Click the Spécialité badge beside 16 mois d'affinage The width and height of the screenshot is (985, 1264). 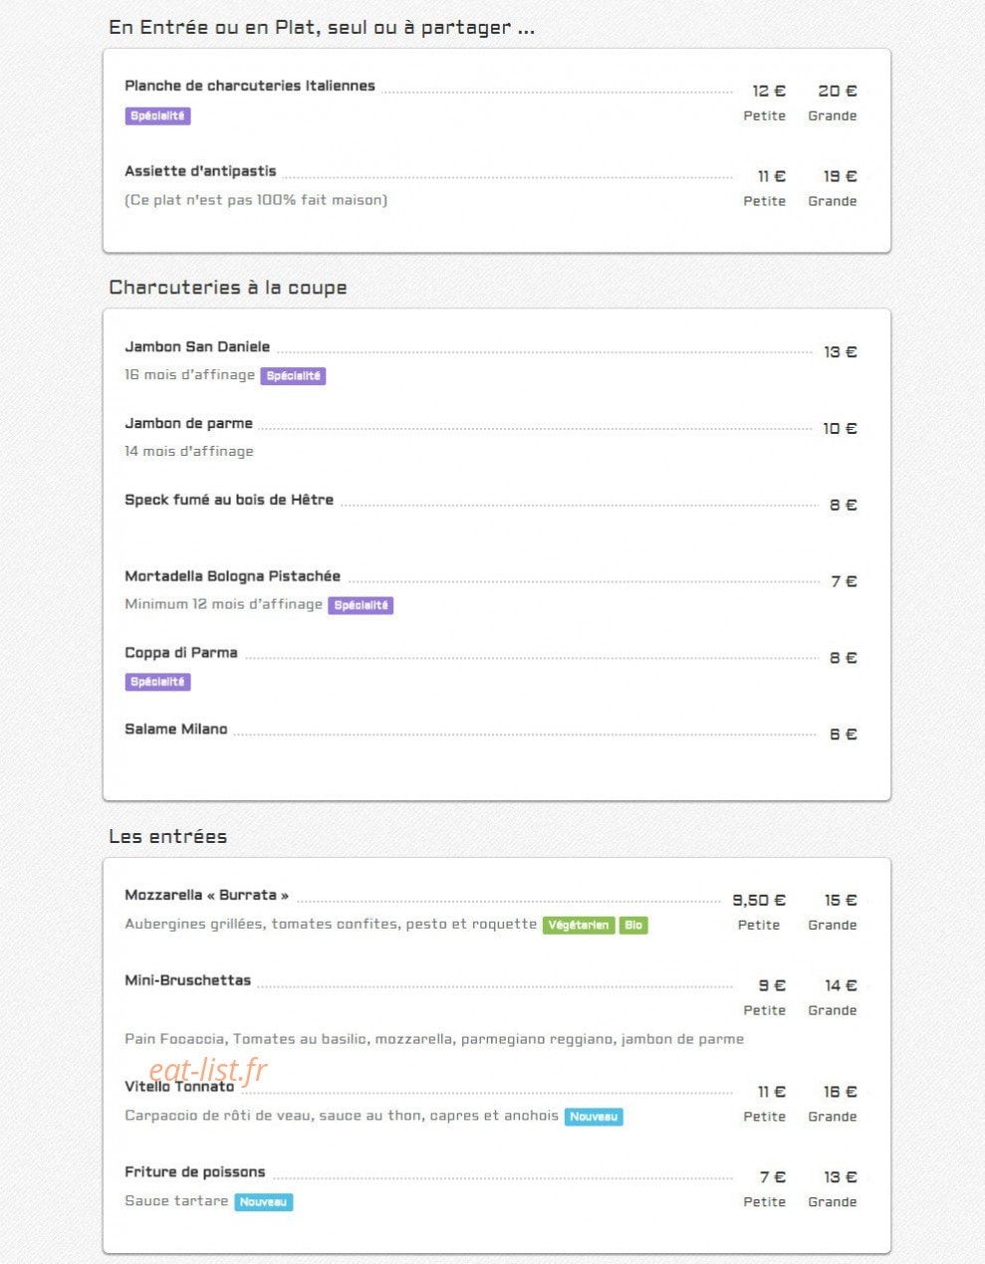(x=294, y=376)
